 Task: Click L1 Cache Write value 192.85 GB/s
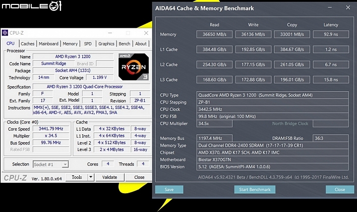pos(253,50)
